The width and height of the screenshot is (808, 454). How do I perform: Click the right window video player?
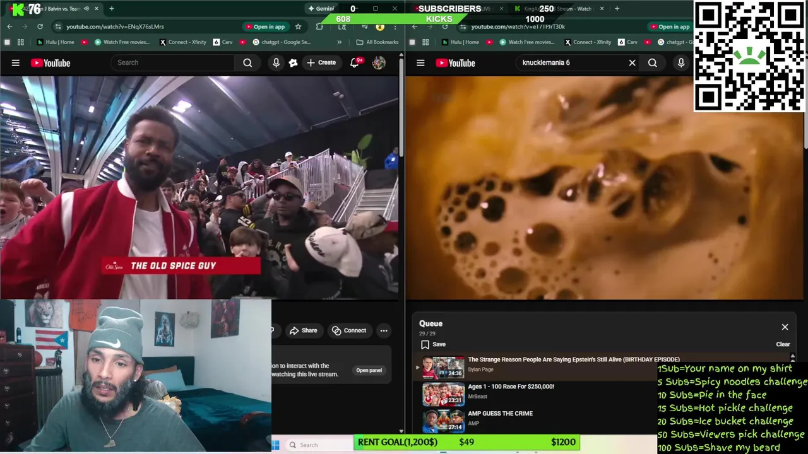(605, 187)
